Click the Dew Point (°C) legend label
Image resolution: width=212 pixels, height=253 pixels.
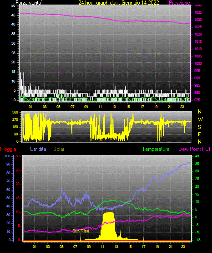pyautogui.click(x=194, y=149)
